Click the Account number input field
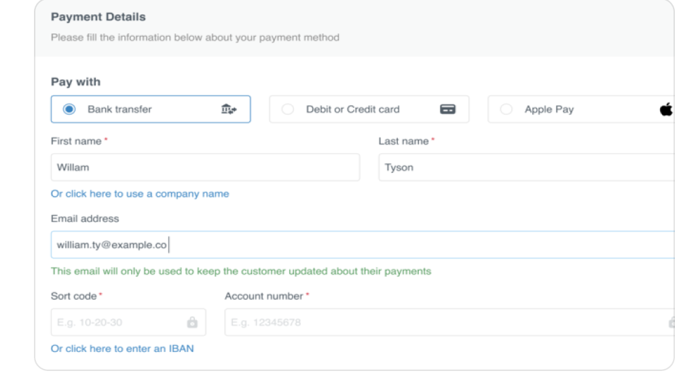The width and height of the screenshot is (679, 373). pos(441,322)
